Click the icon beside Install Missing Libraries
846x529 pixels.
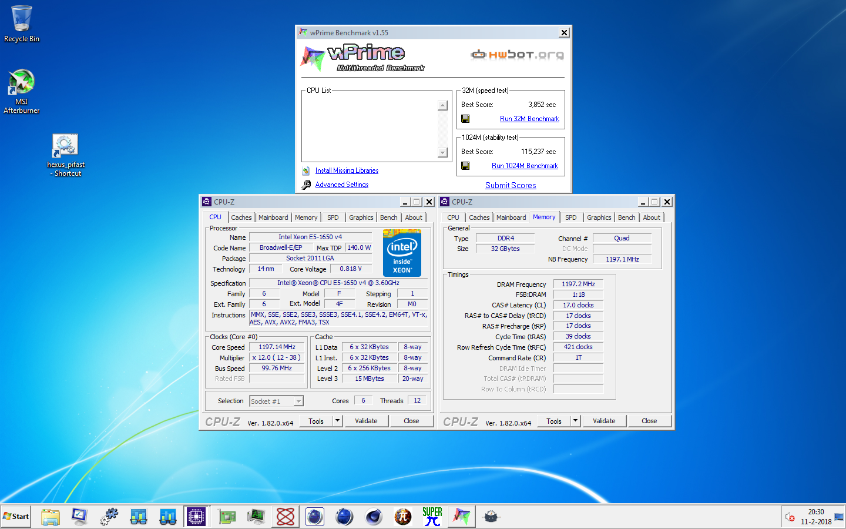pyautogui.click(x=306, y=170)
